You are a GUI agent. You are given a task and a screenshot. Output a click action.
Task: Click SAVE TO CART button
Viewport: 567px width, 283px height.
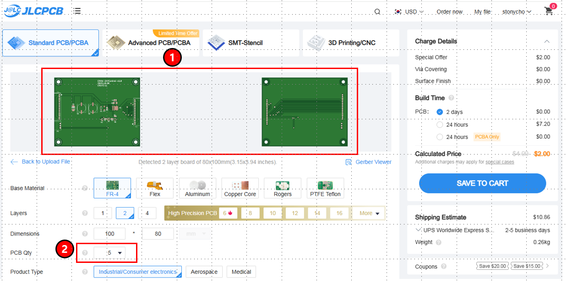coord(483,183)
